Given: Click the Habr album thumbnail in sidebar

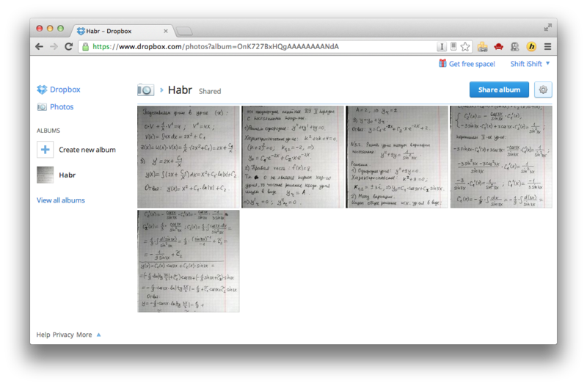Looking at the screenshot, I should [x=45, y=175].
